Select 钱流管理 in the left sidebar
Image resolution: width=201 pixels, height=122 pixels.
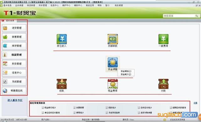14,55
